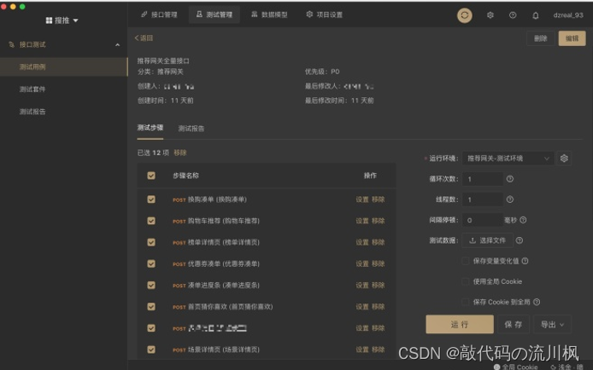Switch to 项目设置 top tab
The height and width of the screenshot is (370, 593).
point(325,14)
